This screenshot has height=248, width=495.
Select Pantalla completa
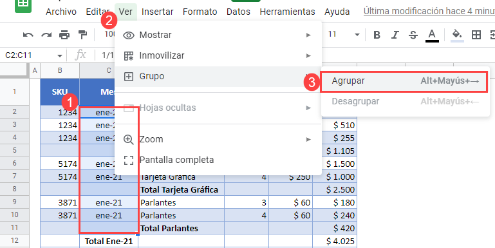(x=218, y=160)
